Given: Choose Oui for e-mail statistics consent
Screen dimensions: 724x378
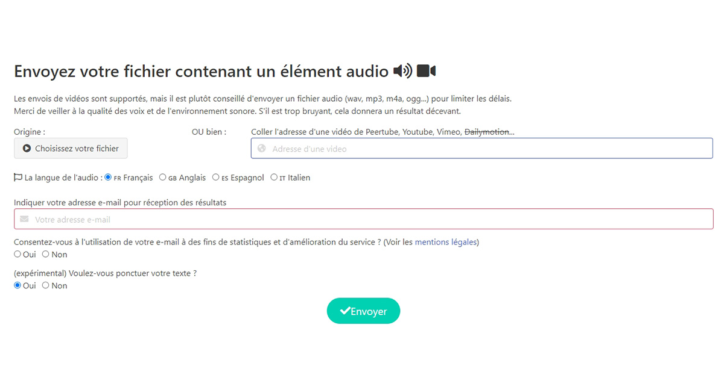Looking at the screenshot, I should [17, 254].
